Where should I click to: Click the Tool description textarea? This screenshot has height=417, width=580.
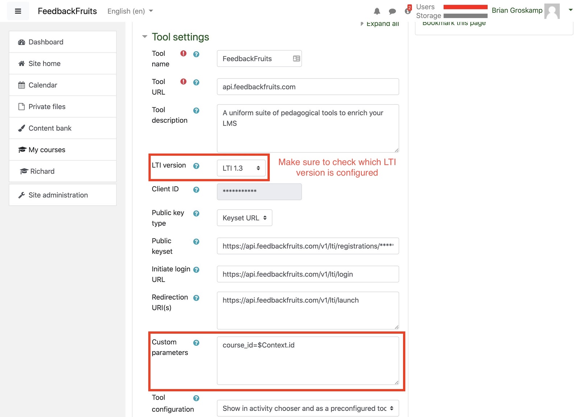point(308,128)
